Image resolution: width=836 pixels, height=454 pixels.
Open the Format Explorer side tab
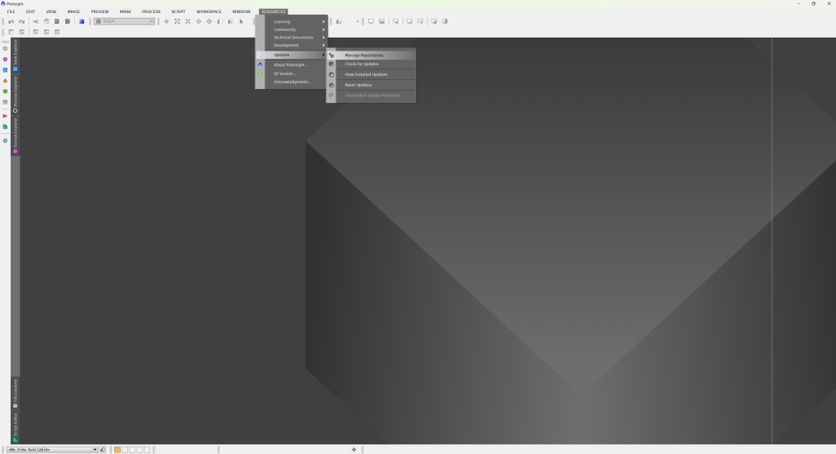[x=15, y=135]
